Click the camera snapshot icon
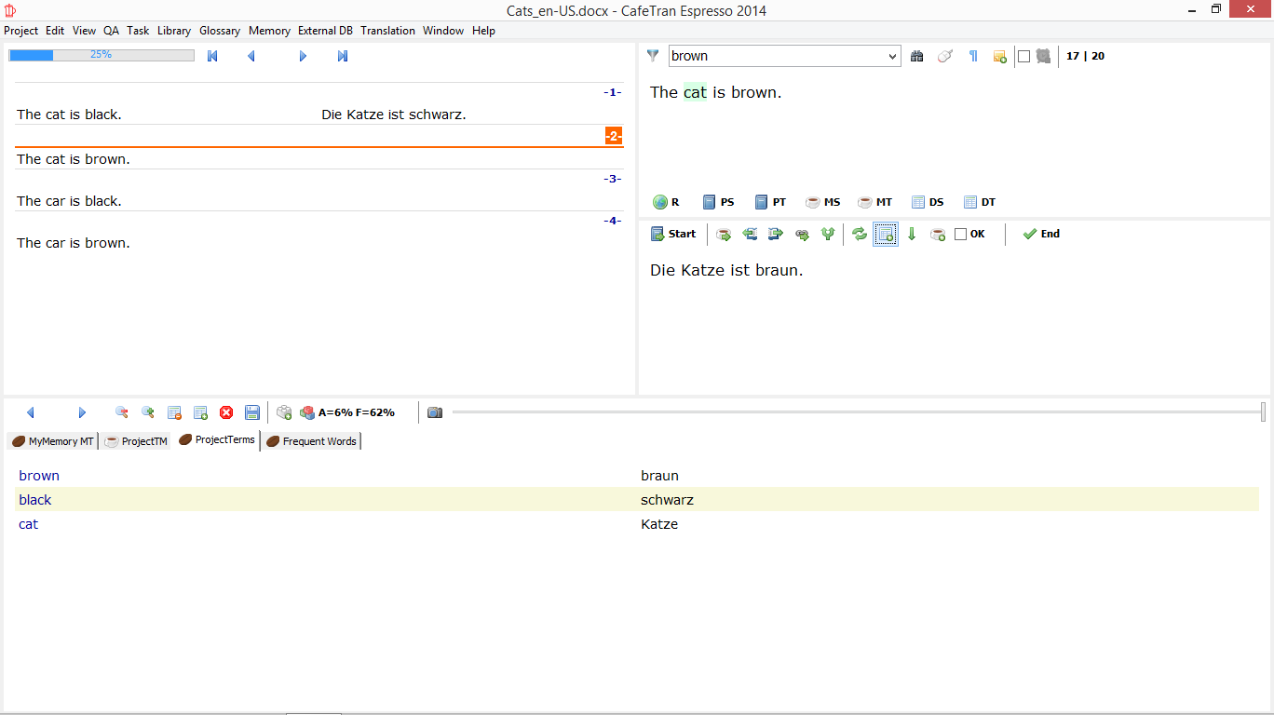This screenshot has height=715, width=1274. click(435, 412)
